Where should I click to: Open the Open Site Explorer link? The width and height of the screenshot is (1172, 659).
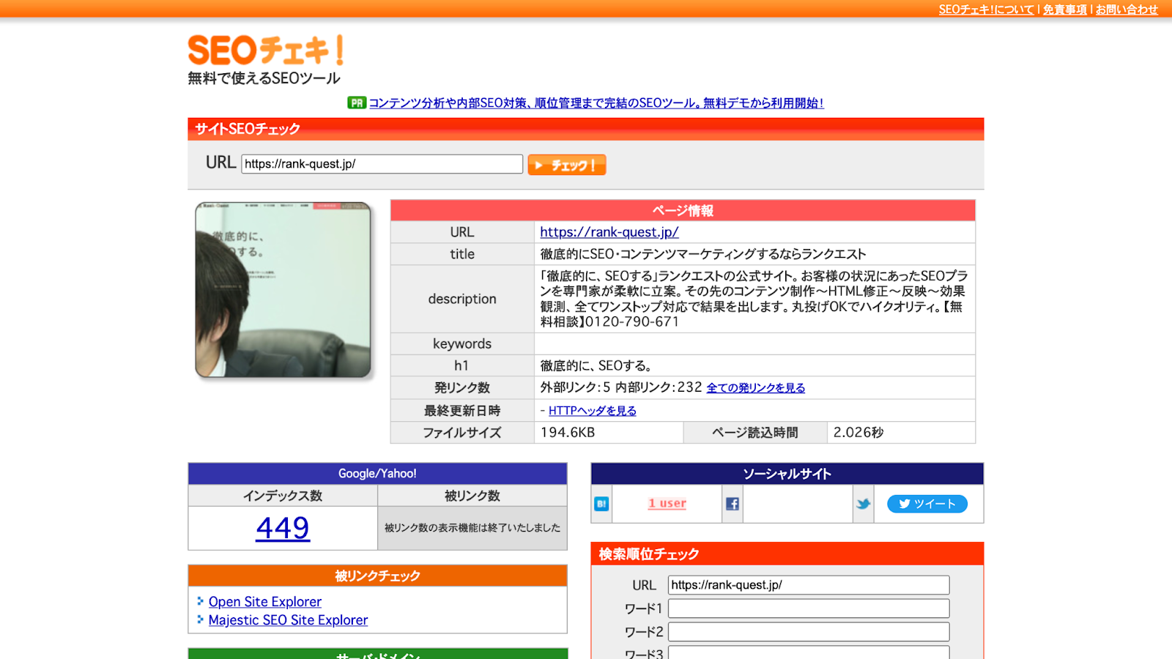point(265,602)
